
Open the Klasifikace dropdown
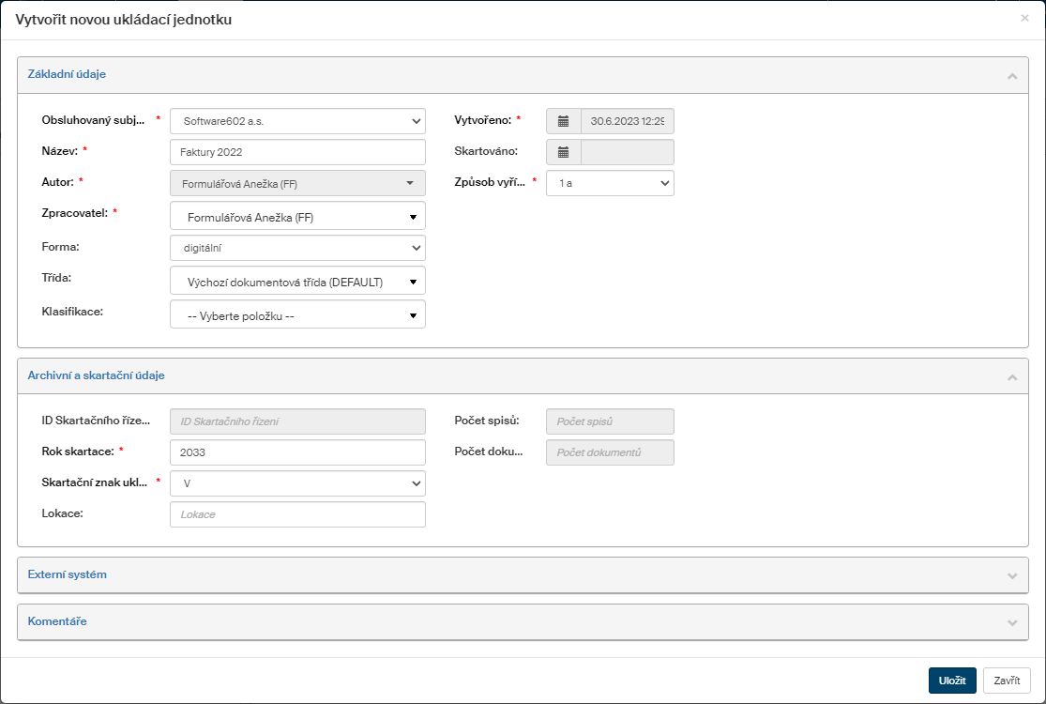297,315
